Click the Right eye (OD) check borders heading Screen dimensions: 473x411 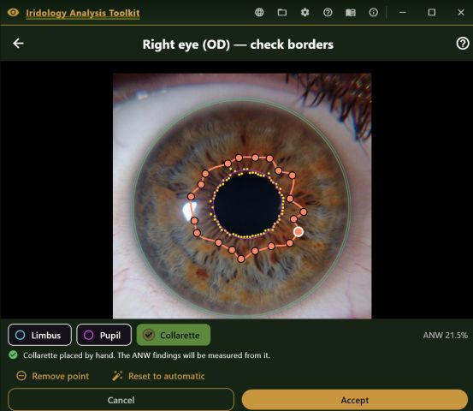click(238, 45)
